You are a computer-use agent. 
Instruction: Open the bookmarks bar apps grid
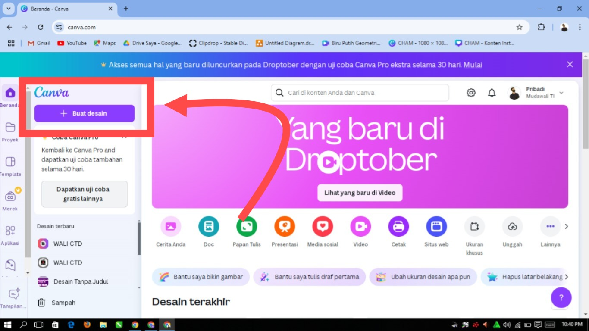[11, 43]
